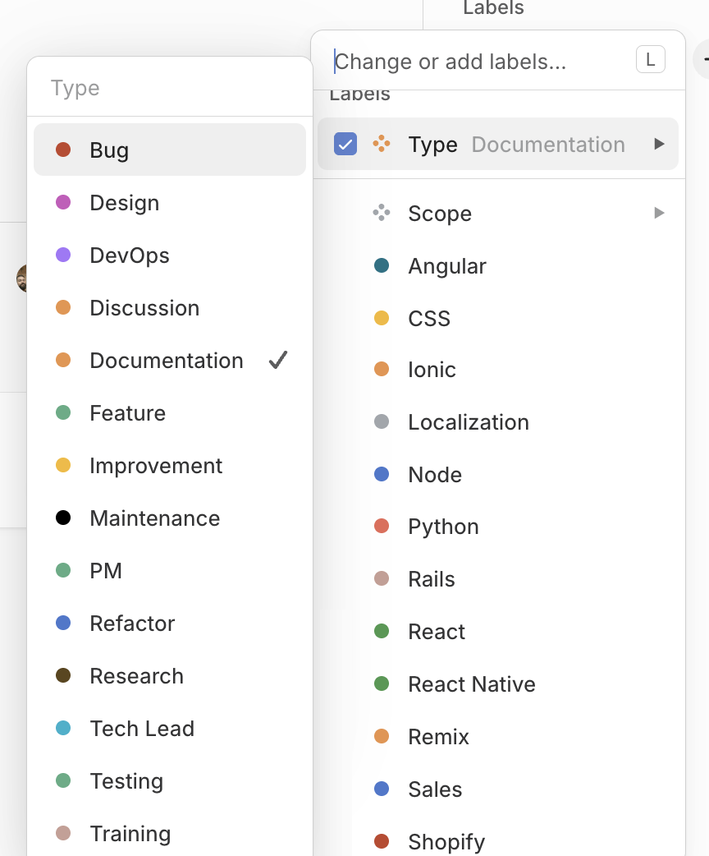Select the Design type label
Image resolution: width=709 pixels, height=856 pixels.
pyautogui.click(x=170, y=203)
